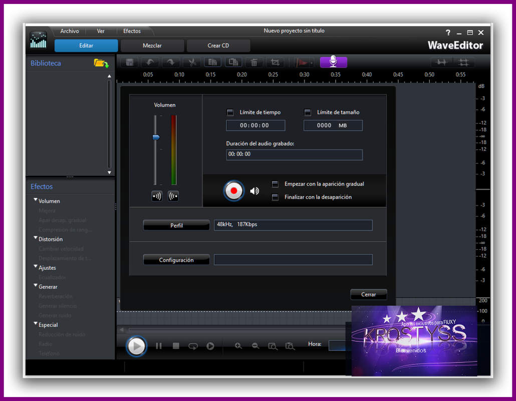516x401 pixels.
Task: Click the zoom selection magnifier icon
Action: (x=290, y=346)
